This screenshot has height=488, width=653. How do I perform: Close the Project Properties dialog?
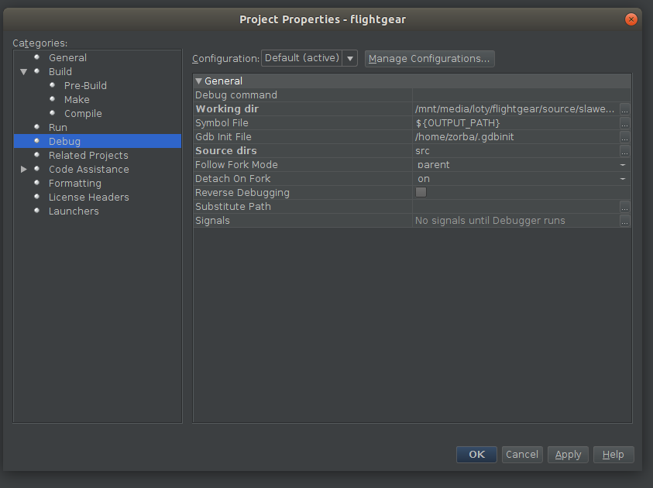click(x=631, y=19)
